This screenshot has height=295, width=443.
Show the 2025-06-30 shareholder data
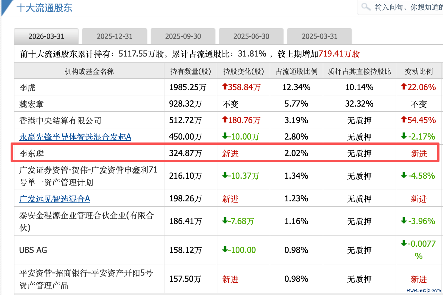[251, 36]
